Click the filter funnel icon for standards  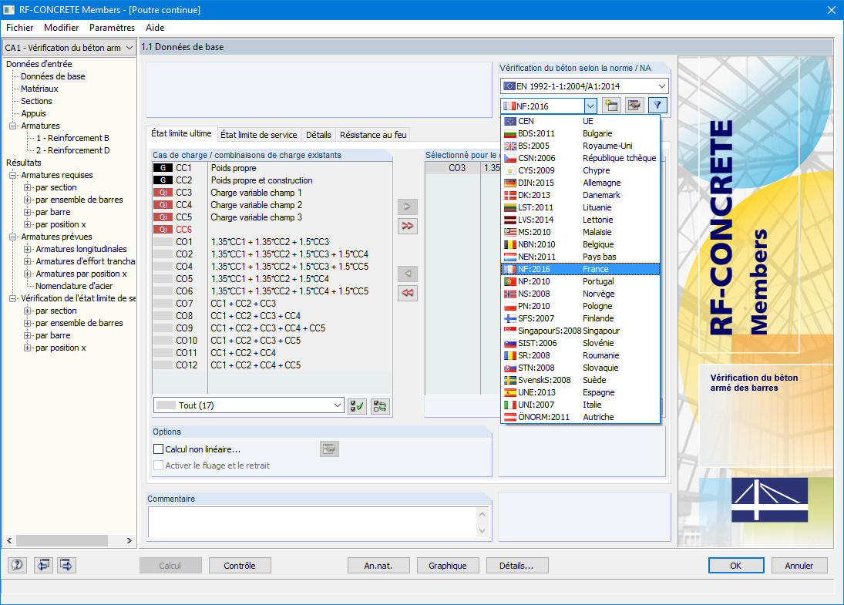coord(657,106)
